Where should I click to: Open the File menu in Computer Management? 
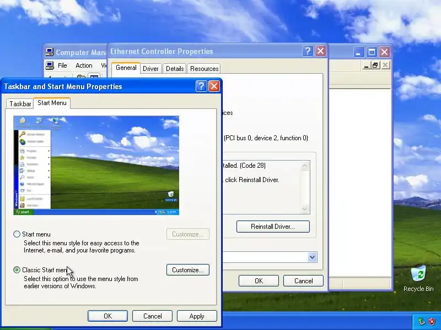tap(62, 65)
